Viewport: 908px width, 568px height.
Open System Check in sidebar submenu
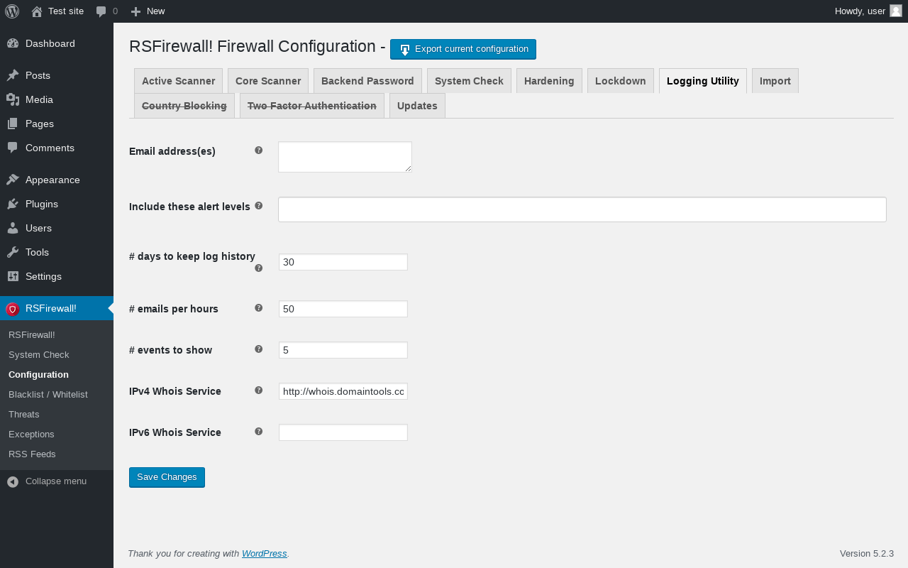pos(39,354)
